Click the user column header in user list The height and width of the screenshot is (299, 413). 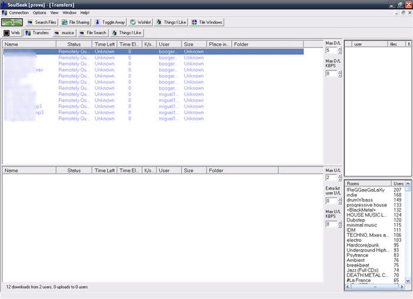(369, 44)
